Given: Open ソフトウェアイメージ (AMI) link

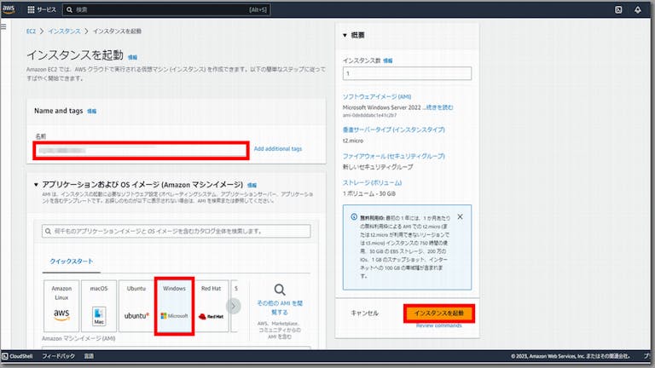Looking at the screenshot, I should (x=377, y=97).
